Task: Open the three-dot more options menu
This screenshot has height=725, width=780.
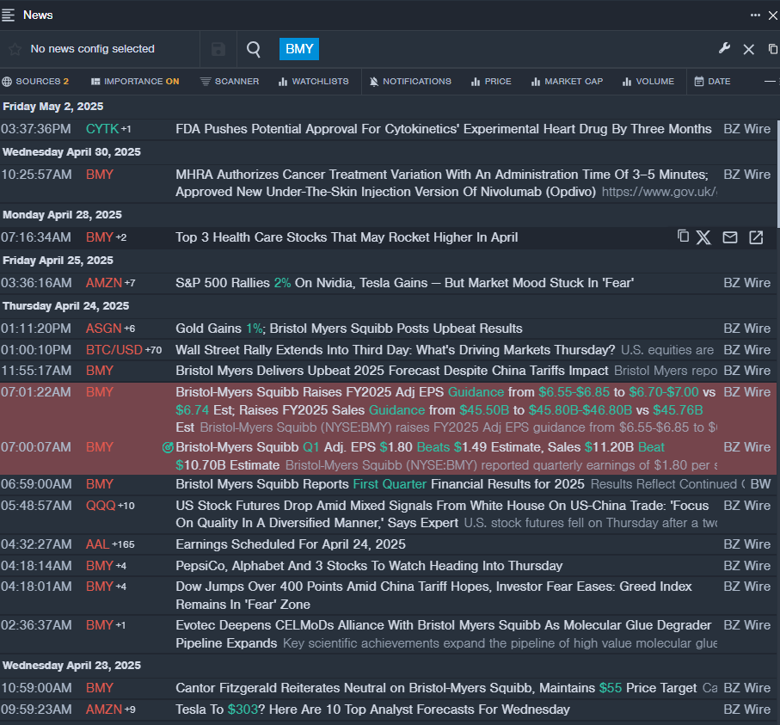Action: 755,15
